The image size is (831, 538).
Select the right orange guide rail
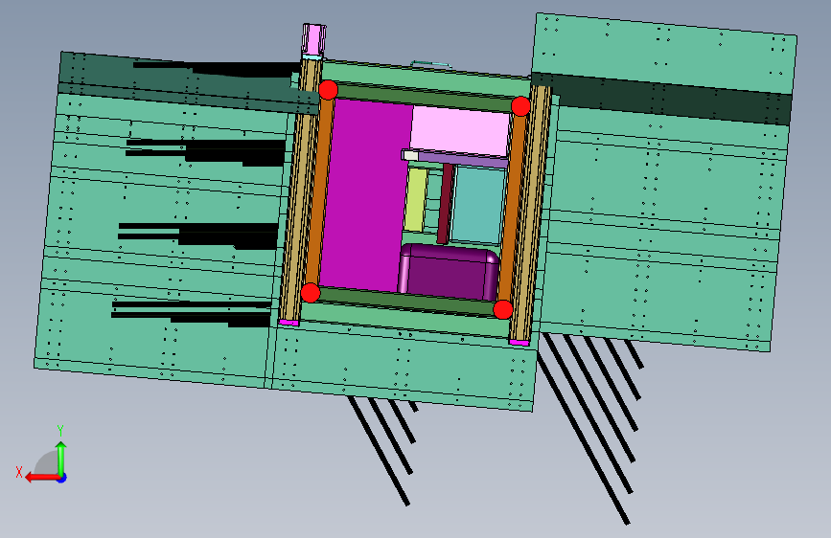(512, 208)
